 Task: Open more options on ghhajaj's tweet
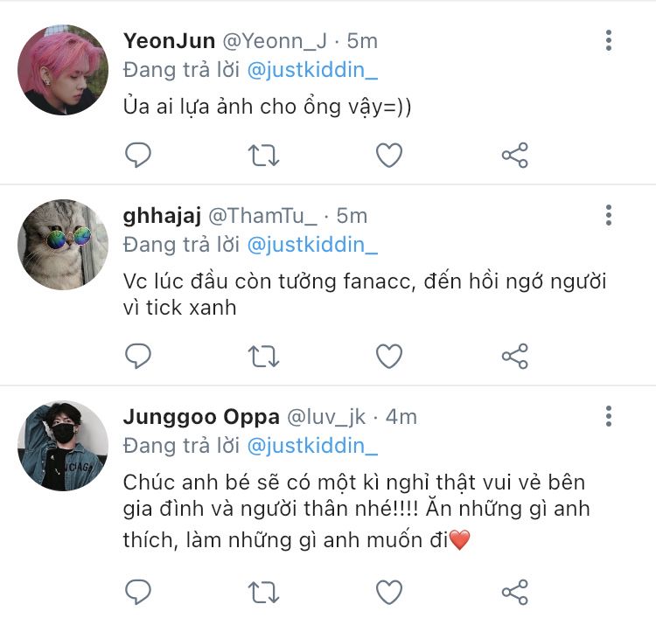pos(609,215)
